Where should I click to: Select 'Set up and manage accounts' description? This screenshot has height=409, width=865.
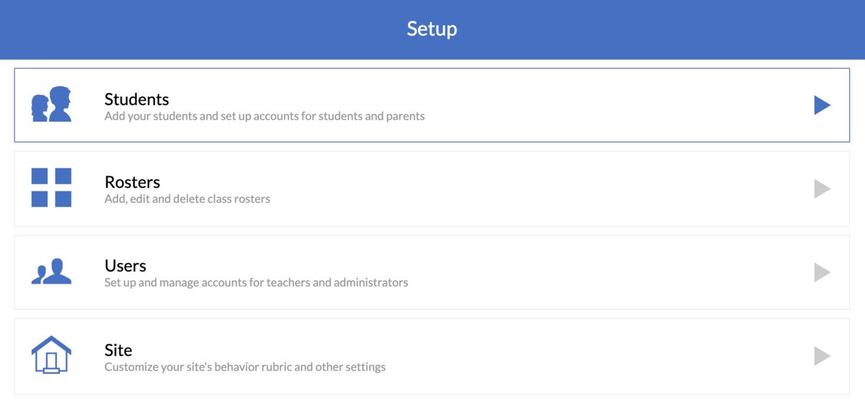tap(256, 282)
